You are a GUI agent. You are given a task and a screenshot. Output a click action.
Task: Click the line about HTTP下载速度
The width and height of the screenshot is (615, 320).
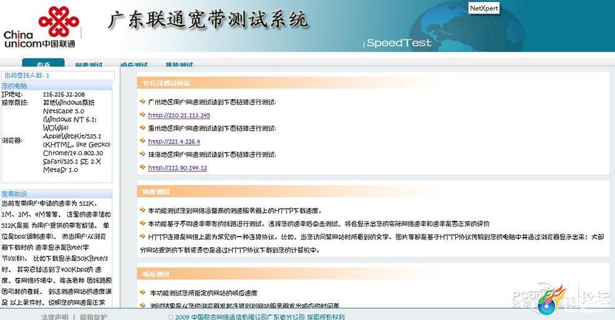coord(235,211)
